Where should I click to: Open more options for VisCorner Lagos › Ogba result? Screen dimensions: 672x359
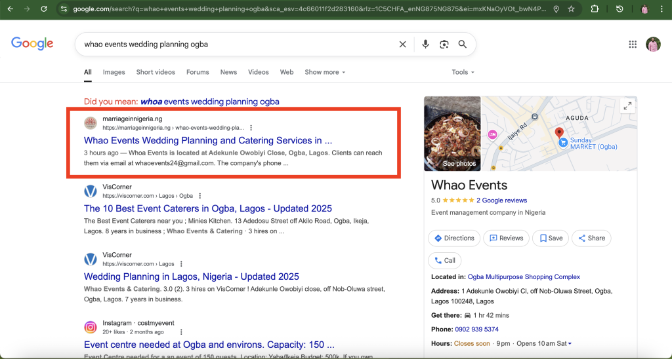click(199, 195)
